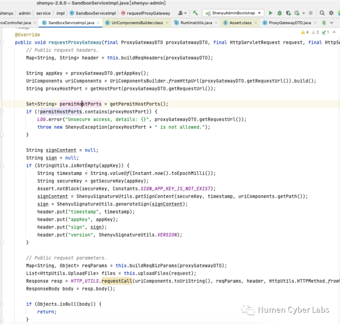The width and height of the screenshot is (340, 325).
Task: Click Objects.isNull(body) condition
Action: tap(67, 304)
